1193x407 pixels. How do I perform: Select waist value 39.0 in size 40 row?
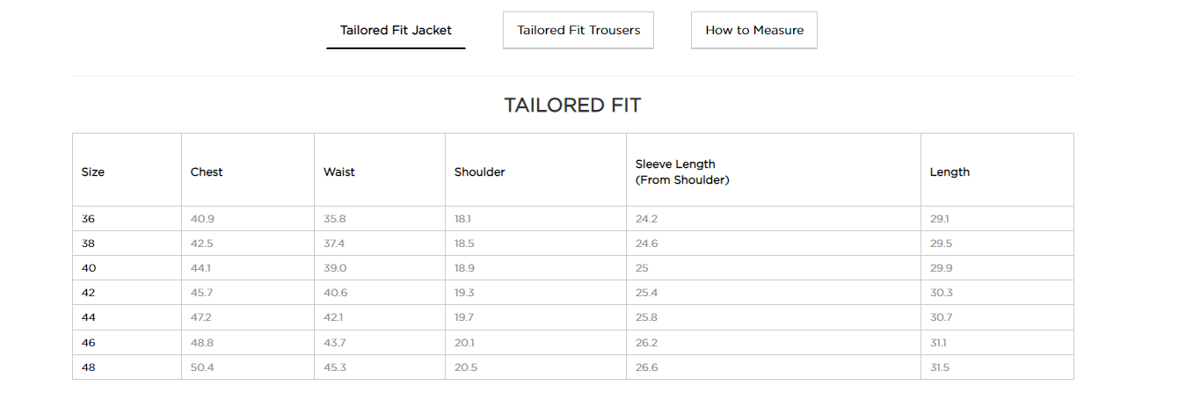coord(335,268)
